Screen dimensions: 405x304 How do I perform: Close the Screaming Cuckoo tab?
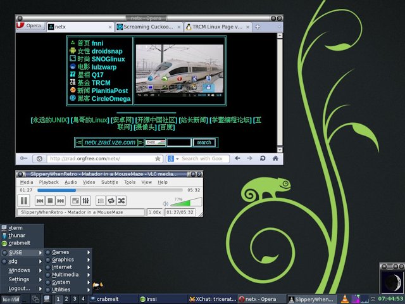pos(178,27)
